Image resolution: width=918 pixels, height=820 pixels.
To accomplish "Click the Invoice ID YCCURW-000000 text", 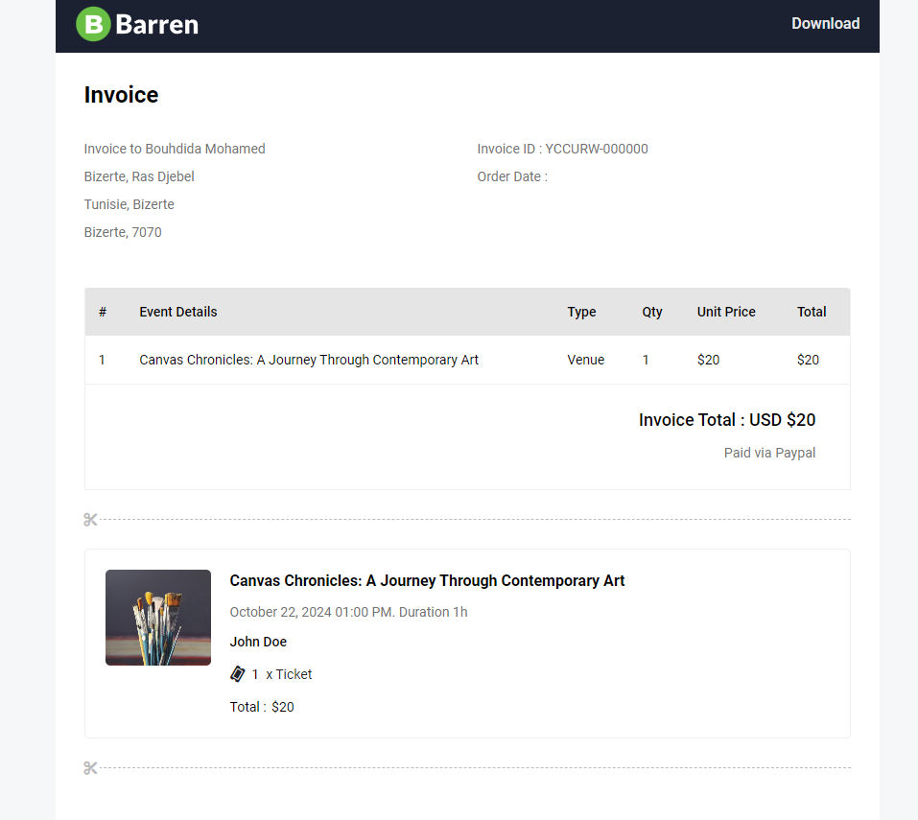I will point(562,149).
